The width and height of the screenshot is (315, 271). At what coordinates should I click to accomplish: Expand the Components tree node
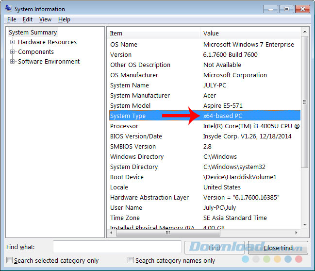pyautogui.click(x=13, y=52)
